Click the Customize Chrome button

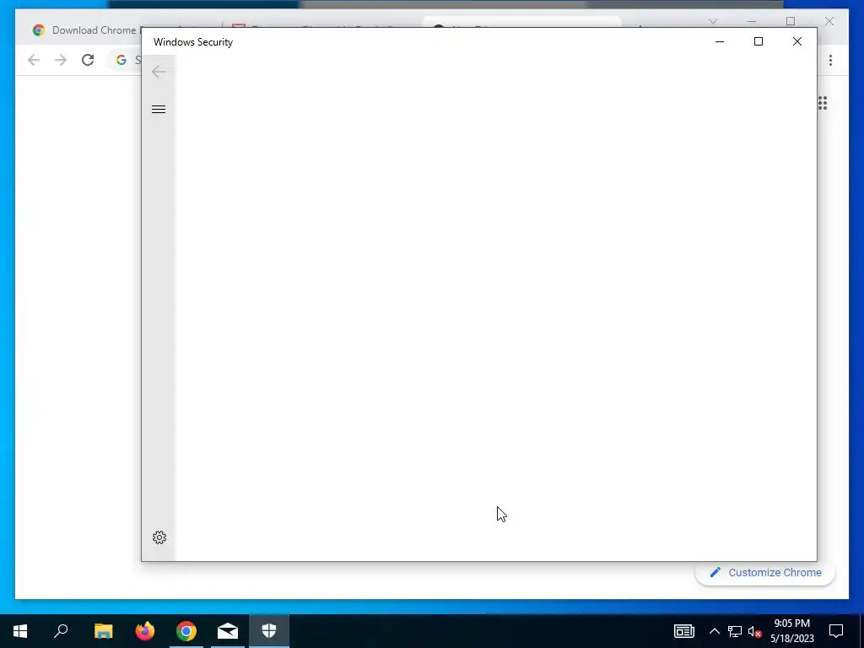764,573
